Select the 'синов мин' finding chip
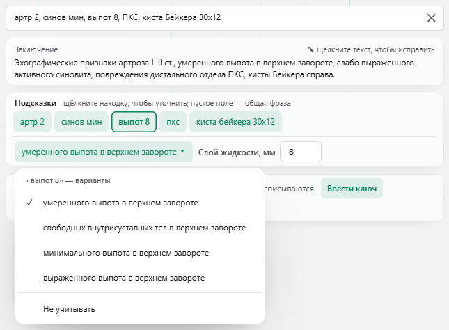Screen dimensions: 449x330 coord(81,122)
